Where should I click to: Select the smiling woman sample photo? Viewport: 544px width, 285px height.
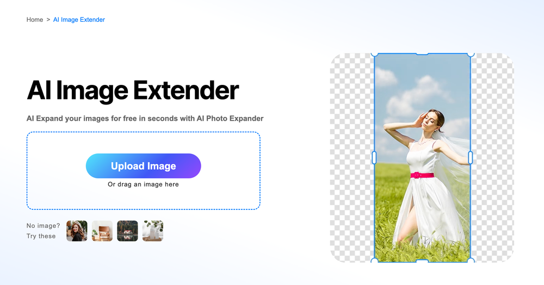click(x=77, y=231)
